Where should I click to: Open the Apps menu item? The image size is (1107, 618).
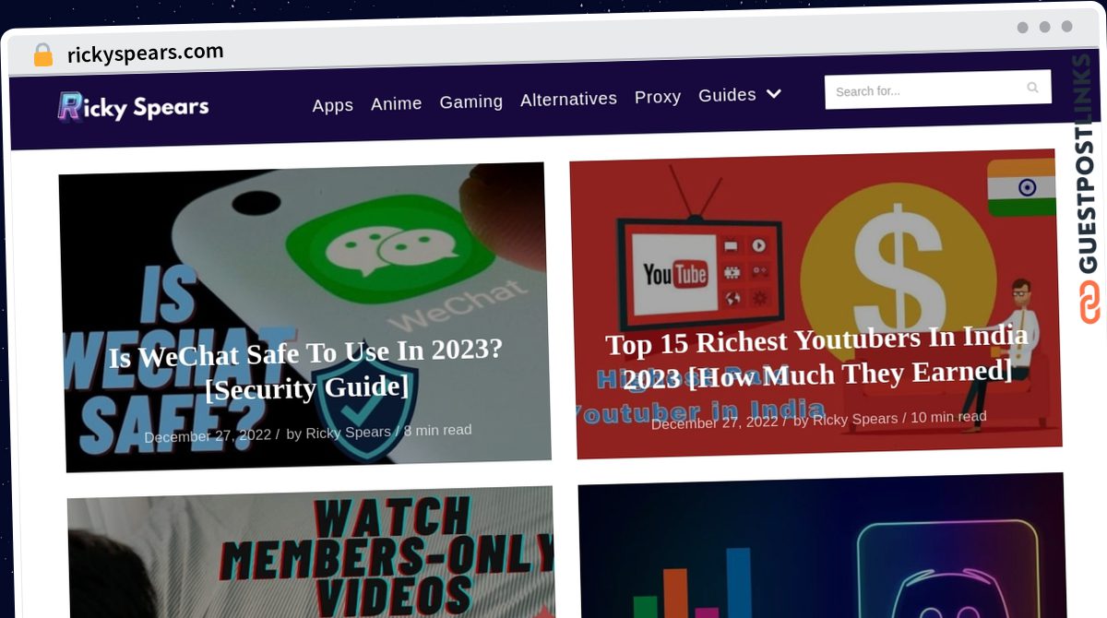tap(333, 105)
